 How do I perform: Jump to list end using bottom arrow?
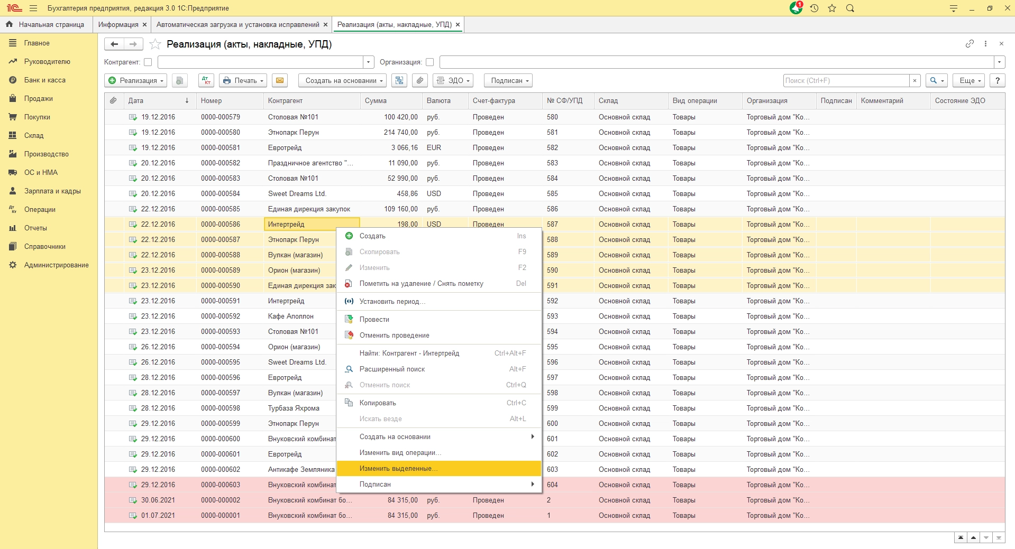click(x=999, y=538)
